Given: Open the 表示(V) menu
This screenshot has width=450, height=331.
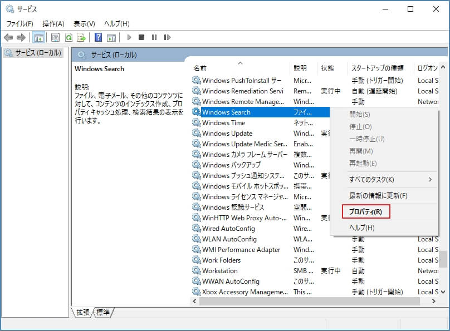Looking at the screenshot, I should pyautogui.click(x=84, y=23).
